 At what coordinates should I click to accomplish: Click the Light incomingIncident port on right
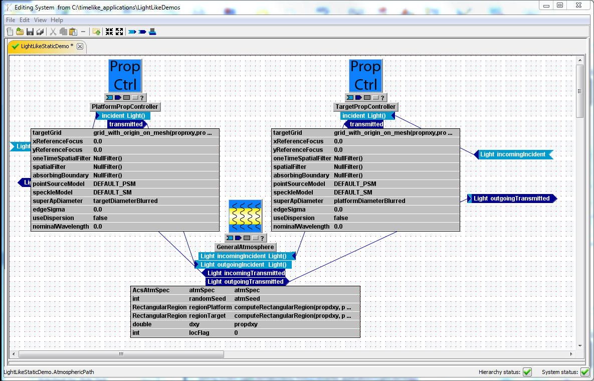click(x=513, y=154)
